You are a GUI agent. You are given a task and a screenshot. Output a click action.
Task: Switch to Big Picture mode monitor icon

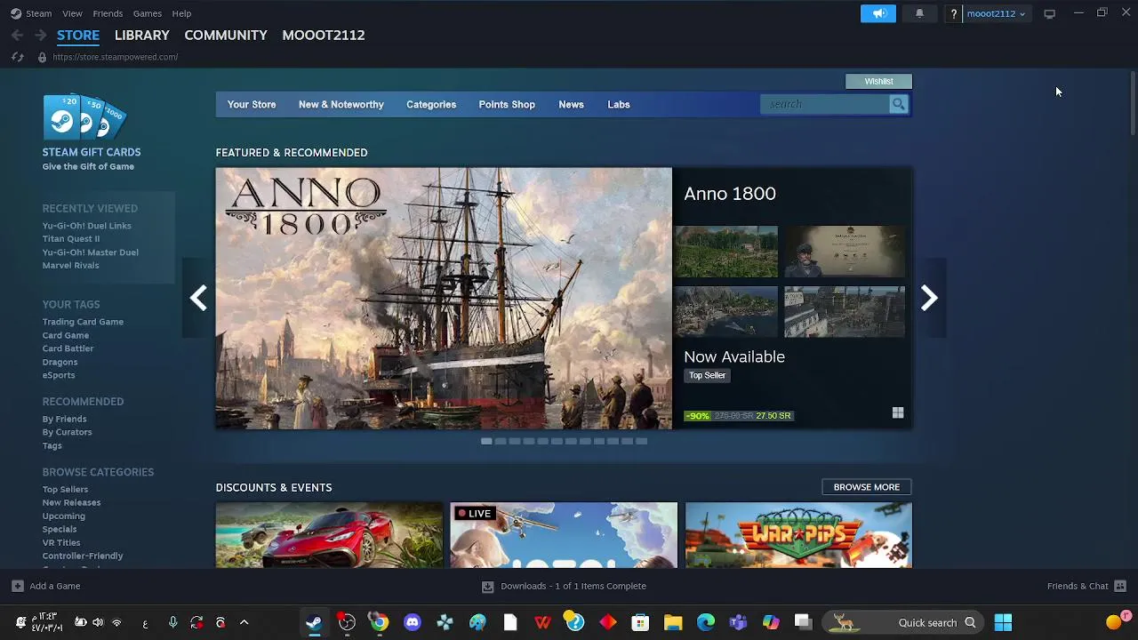(x=1050, y=13)
